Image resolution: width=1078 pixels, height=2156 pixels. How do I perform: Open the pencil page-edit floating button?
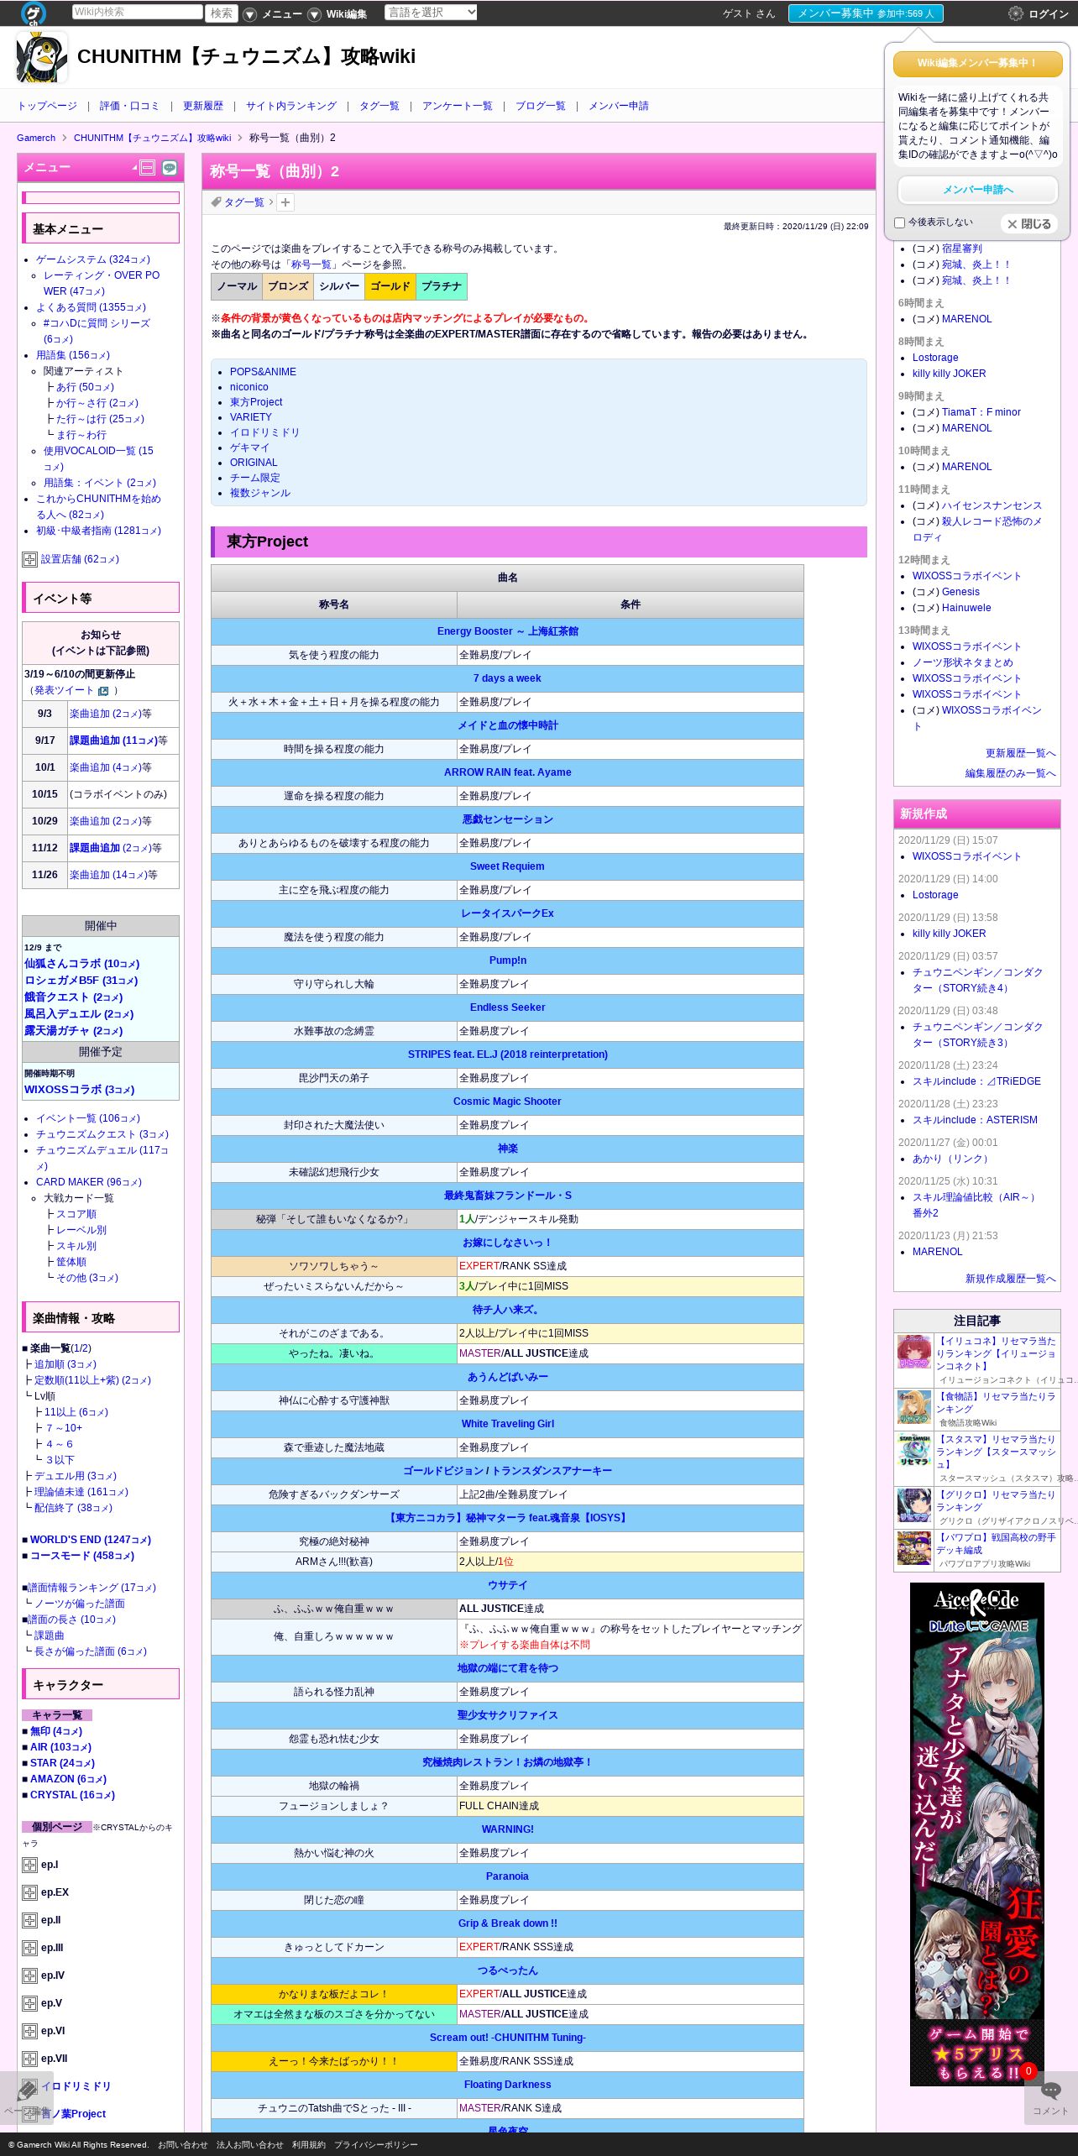[27, 2098]
